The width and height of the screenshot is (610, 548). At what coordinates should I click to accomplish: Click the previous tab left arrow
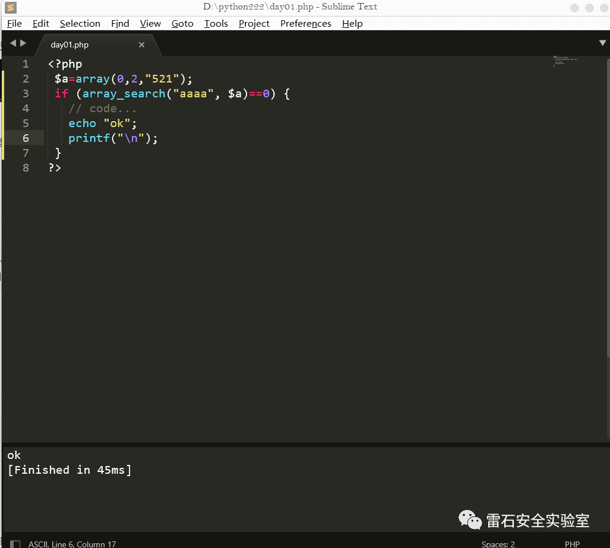(x=13, y=43)
